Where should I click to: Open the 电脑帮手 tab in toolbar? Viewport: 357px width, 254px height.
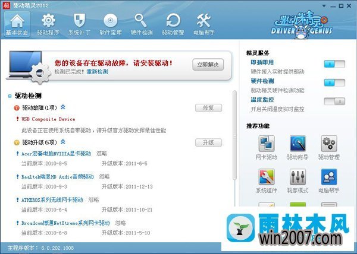(x=204, y=24)
